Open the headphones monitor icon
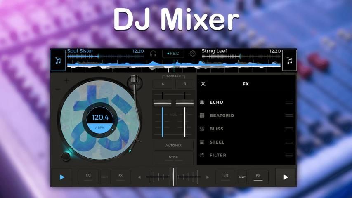 153,53
